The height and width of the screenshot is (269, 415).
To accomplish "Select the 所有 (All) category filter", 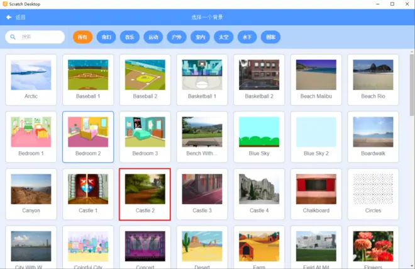I will [82, 37].
